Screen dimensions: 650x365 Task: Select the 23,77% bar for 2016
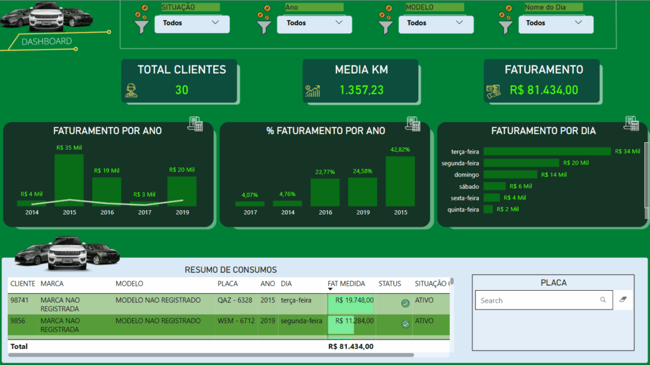coord(326,192)
